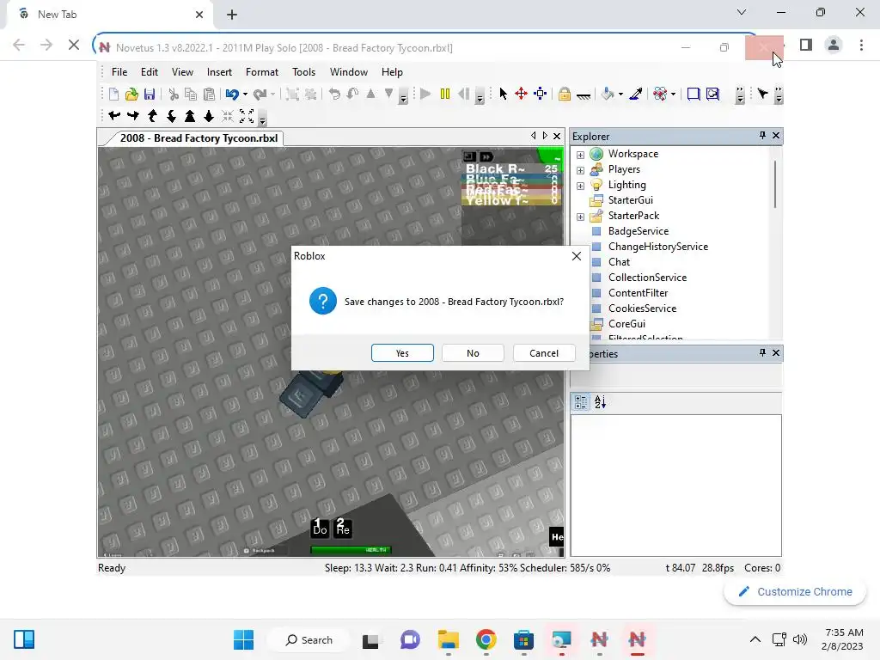This screenshot has width=880, height=660.
Task: Open the Material dropdown arrow
Action: click(673, 95)
